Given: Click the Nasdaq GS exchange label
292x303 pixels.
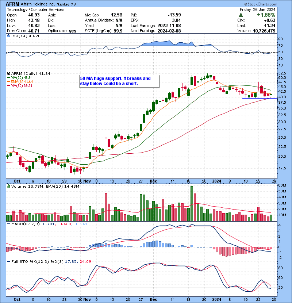Looking at the screenshot, I should (x=66, y=4).
